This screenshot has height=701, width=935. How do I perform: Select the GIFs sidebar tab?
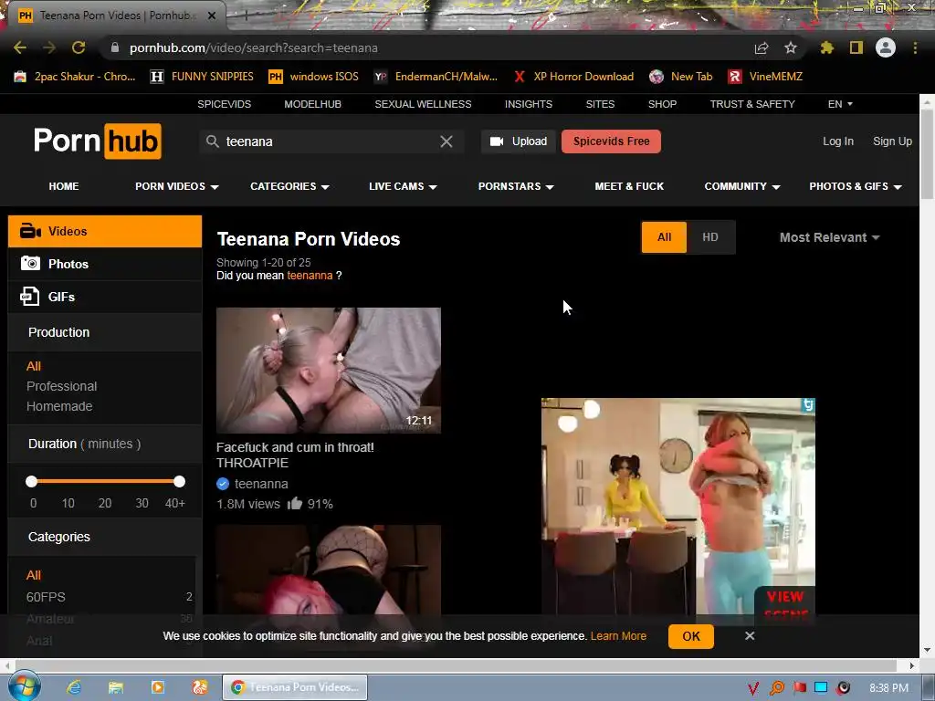(x=105, y=297)
